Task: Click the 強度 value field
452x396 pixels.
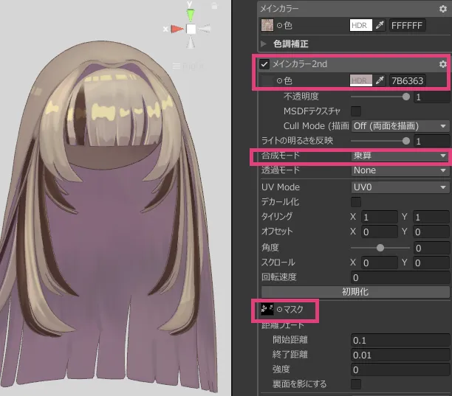Action: (400, 369)
